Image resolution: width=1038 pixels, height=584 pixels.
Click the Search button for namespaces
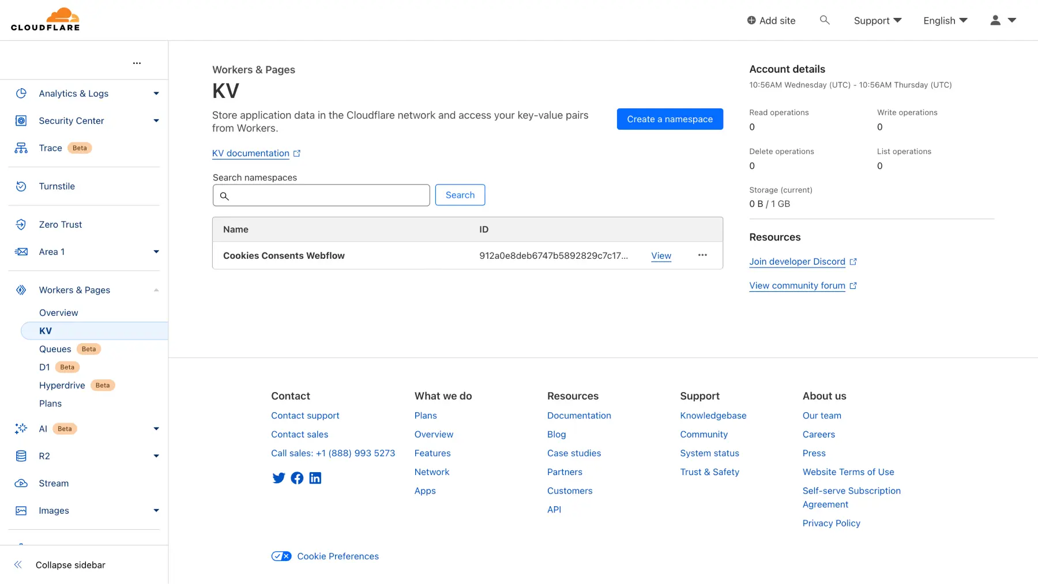(x=460, y=195)
